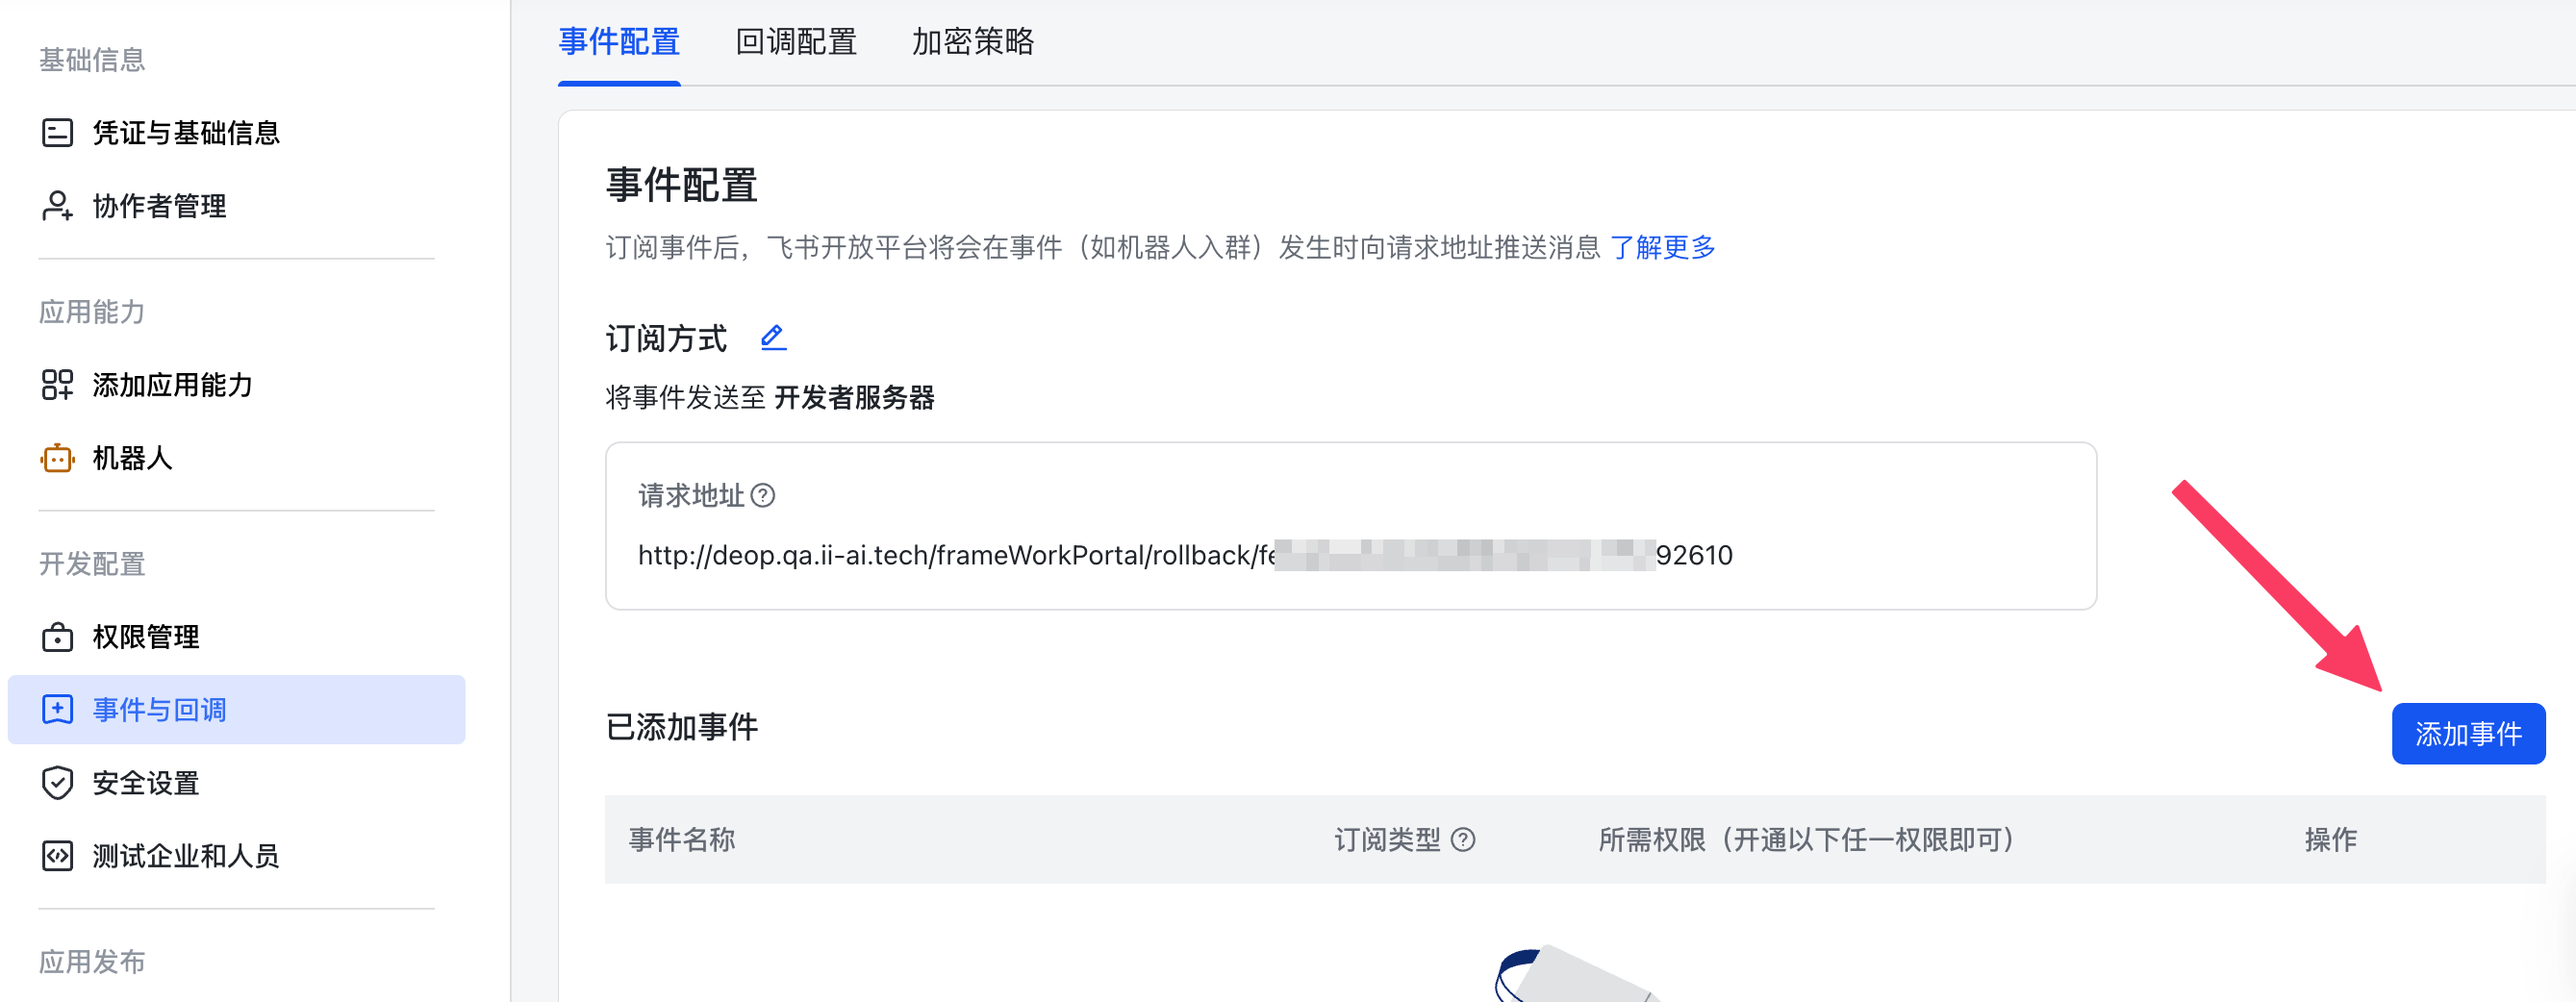Select 事件与回调 in the sidebar
The image size is (2576, 1002).
point(236,710)
